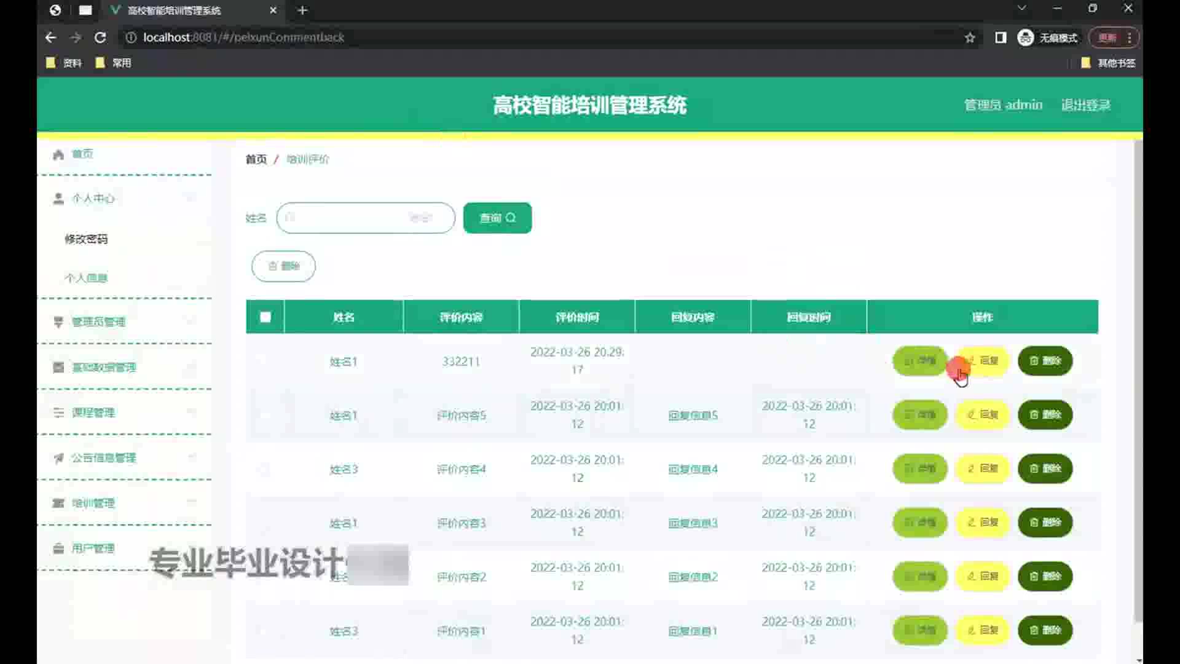Expand the 培训管理 sidebar menu arrow

click(192, 503)
